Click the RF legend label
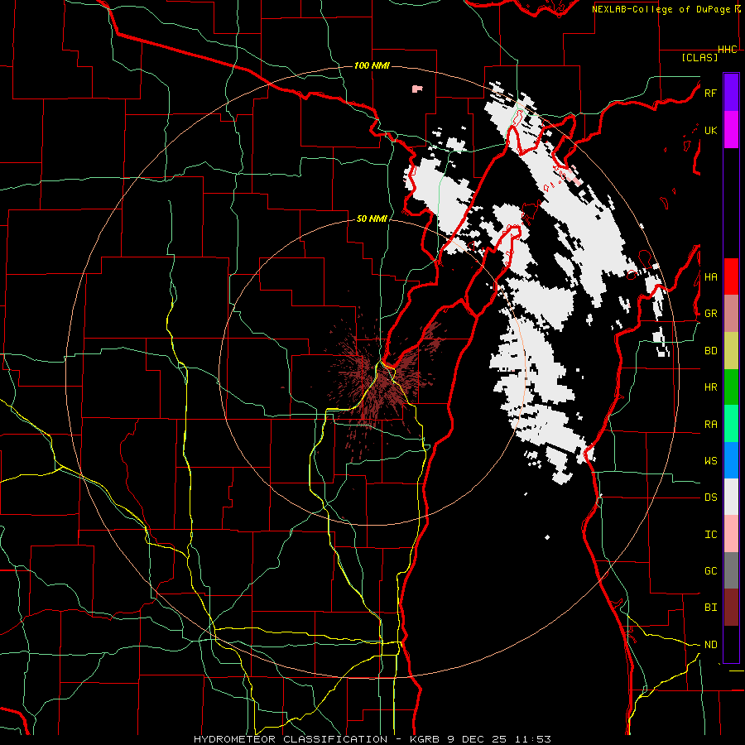The height and width of the screenshot is (745, 745). point(710,93)
